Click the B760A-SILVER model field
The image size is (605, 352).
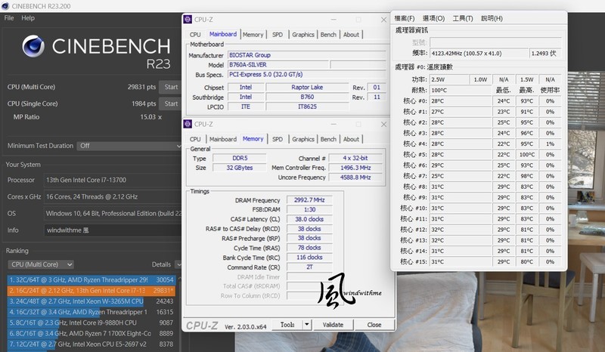(x=278, y=65)
